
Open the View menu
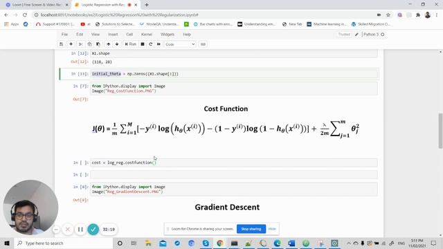coord(96,35)
